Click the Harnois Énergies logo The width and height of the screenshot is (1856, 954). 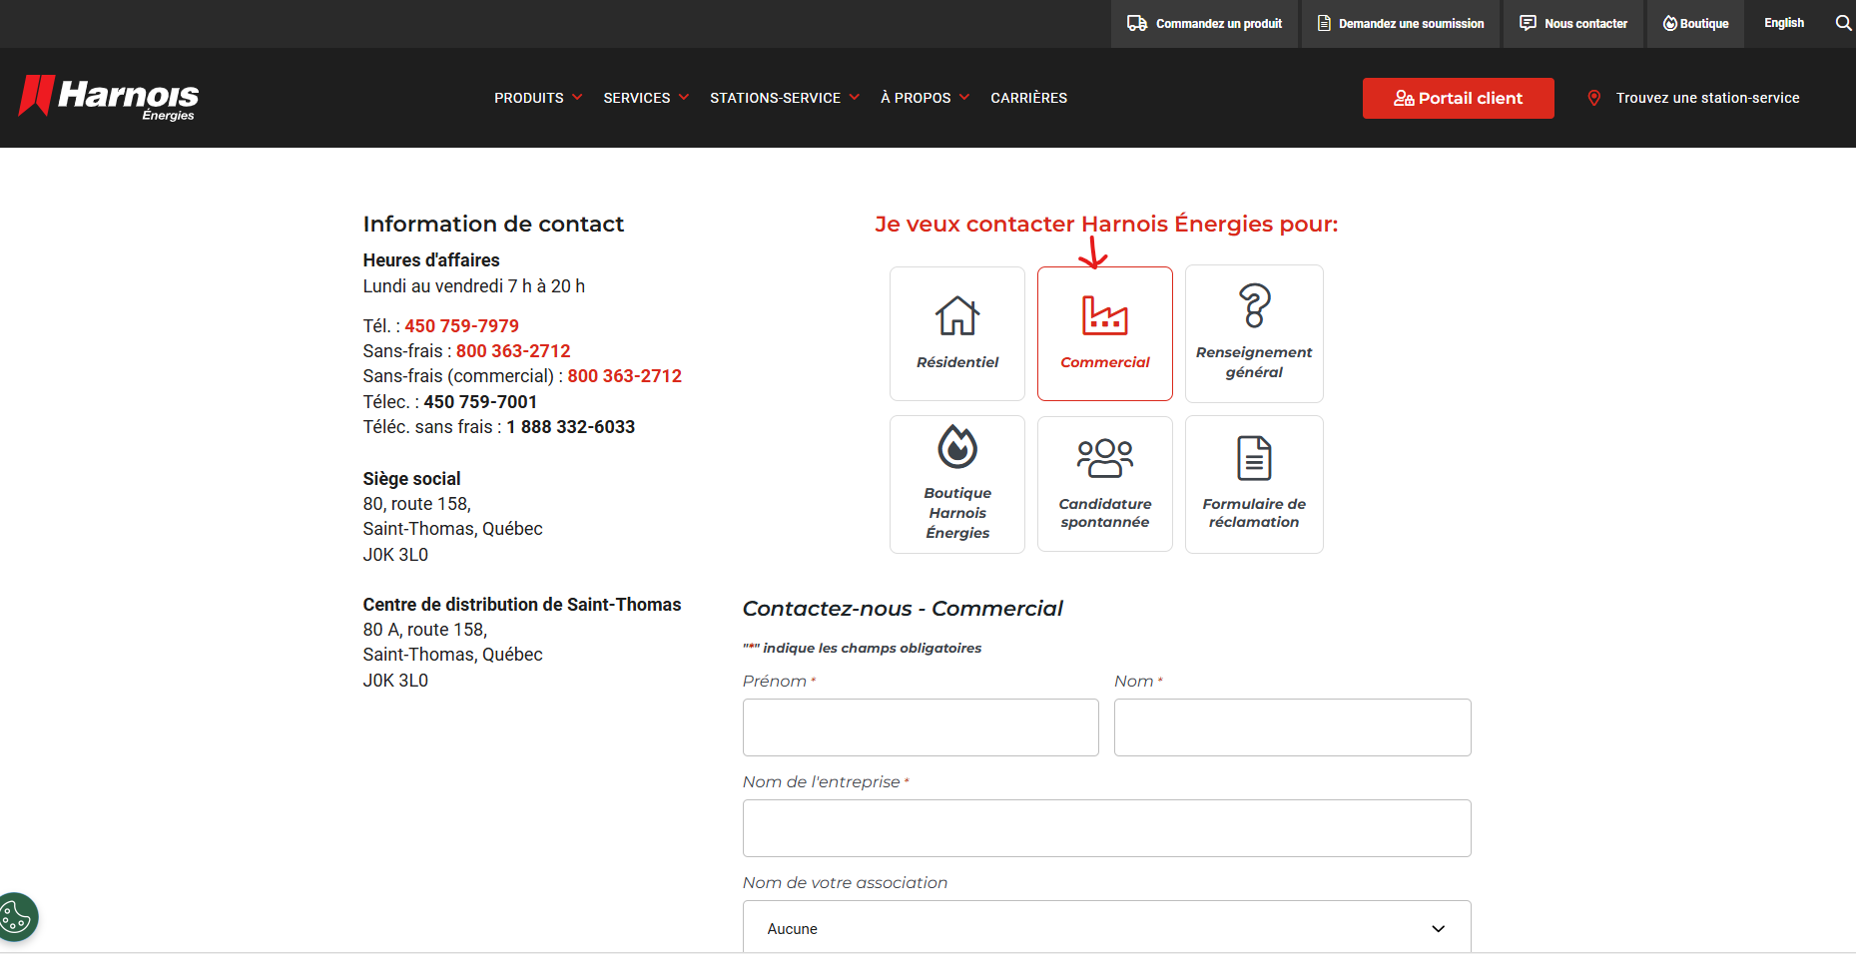109,98
